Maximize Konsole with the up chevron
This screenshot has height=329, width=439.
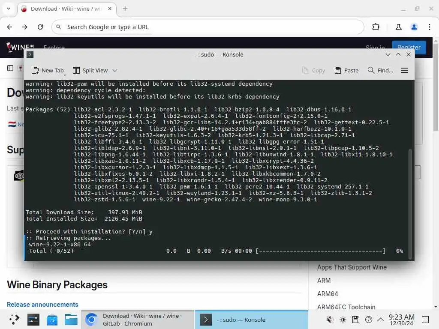(398, 54)
